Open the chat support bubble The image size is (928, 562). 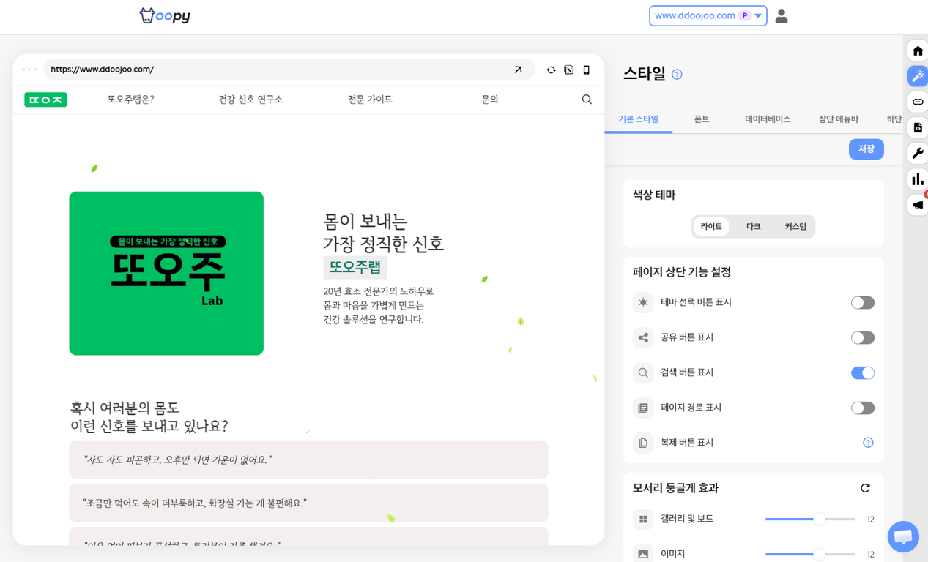click(903, 537)
